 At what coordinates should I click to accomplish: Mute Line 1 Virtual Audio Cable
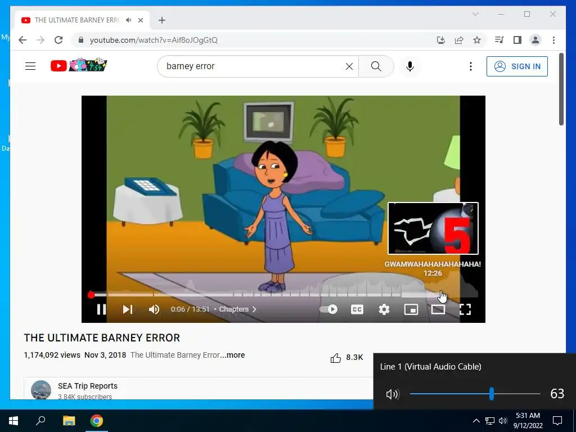click(392, 394)
